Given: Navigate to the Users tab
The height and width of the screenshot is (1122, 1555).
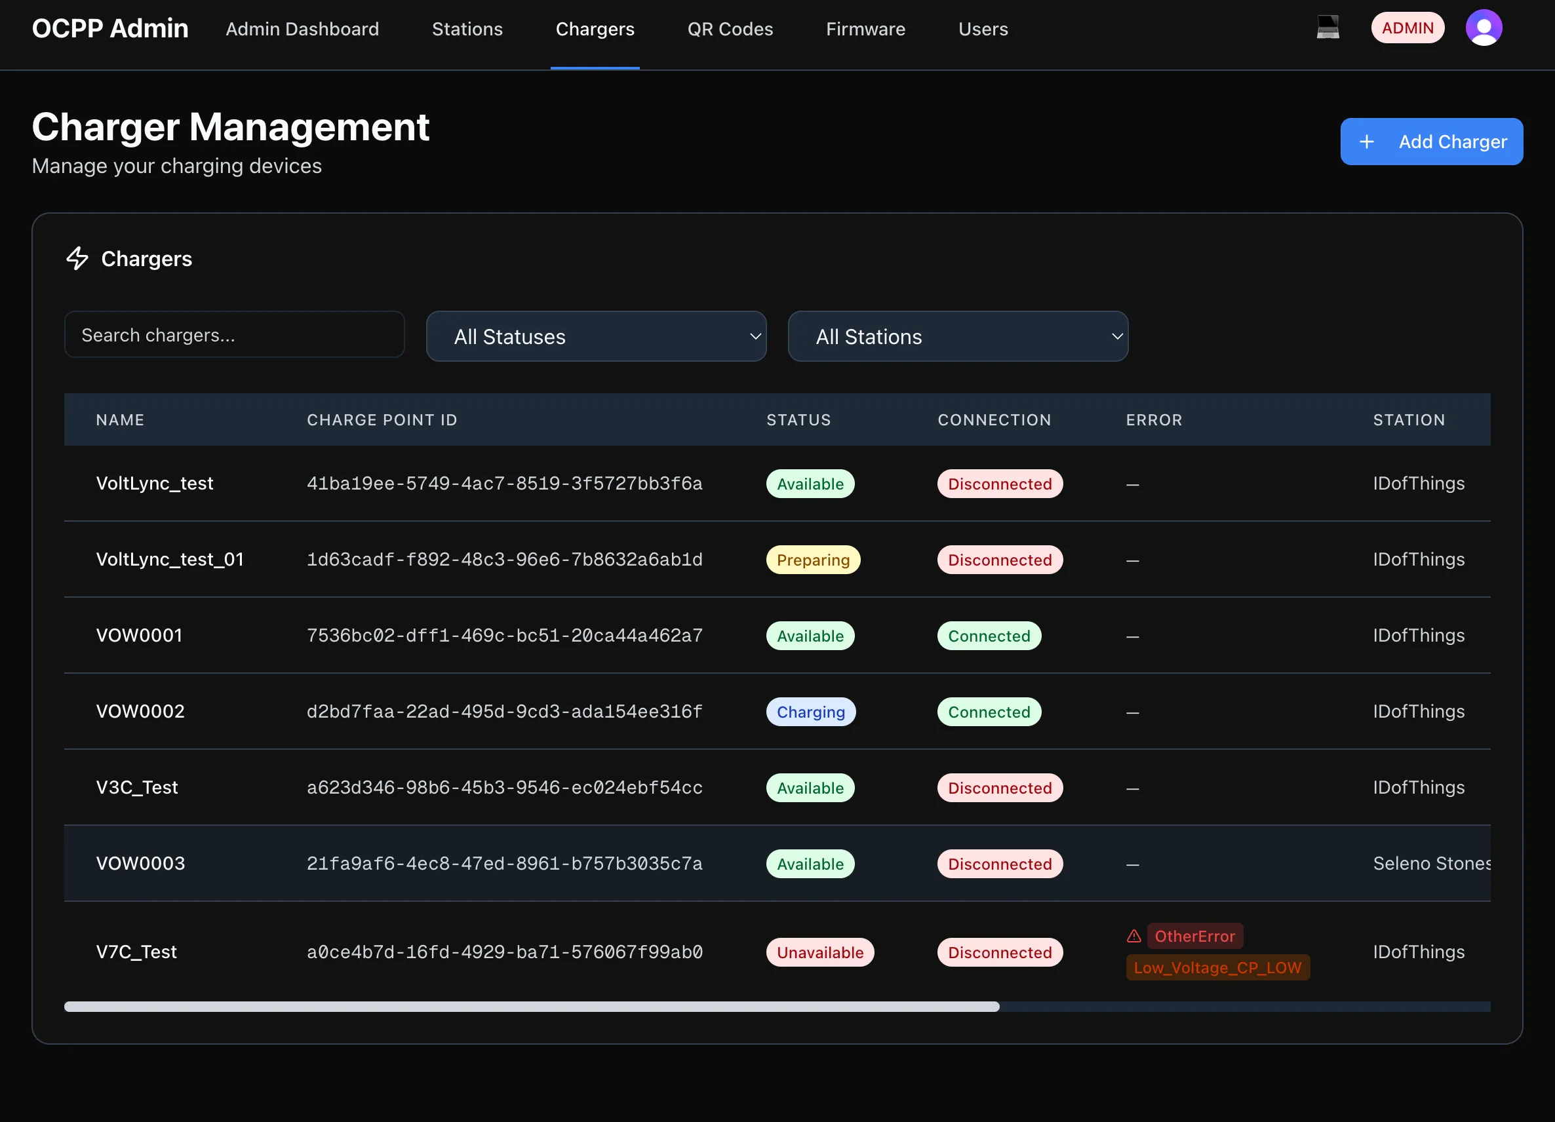Looking at the screenshot, I should [983, 29].
